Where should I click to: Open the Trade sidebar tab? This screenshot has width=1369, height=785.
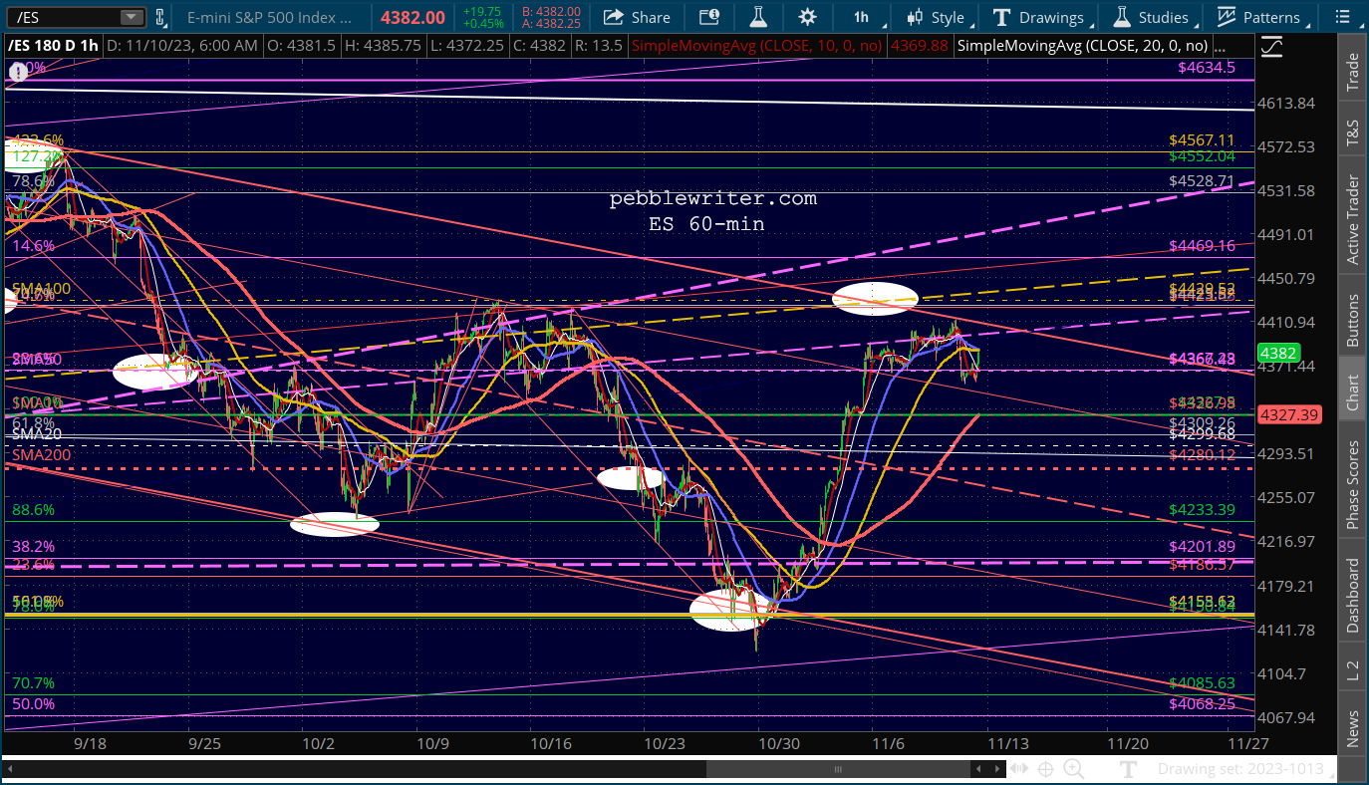tap(1353, 72)
